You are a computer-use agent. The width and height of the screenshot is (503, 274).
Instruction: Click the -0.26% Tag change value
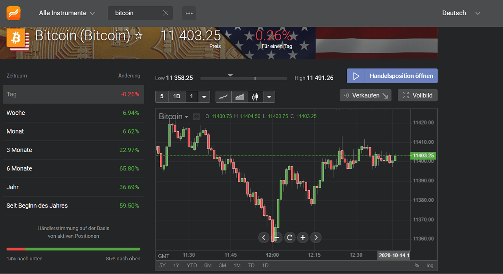(x=130, y=94)
